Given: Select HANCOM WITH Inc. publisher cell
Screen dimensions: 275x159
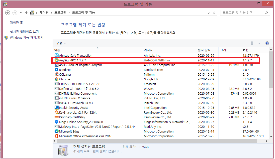Looking at the screenshot, I should click(158, 60).
